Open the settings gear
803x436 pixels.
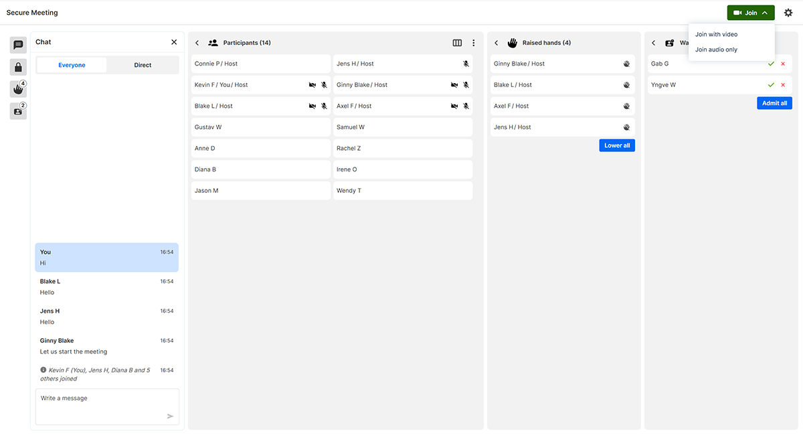click(788, 13)
